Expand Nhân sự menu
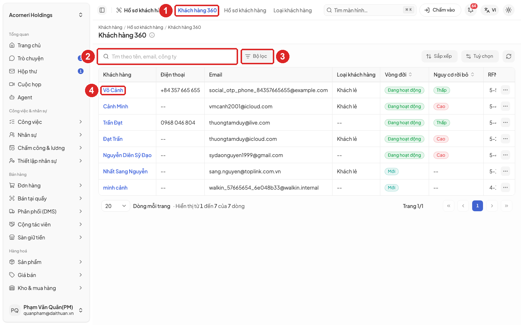521x325 pixels. 46,135
